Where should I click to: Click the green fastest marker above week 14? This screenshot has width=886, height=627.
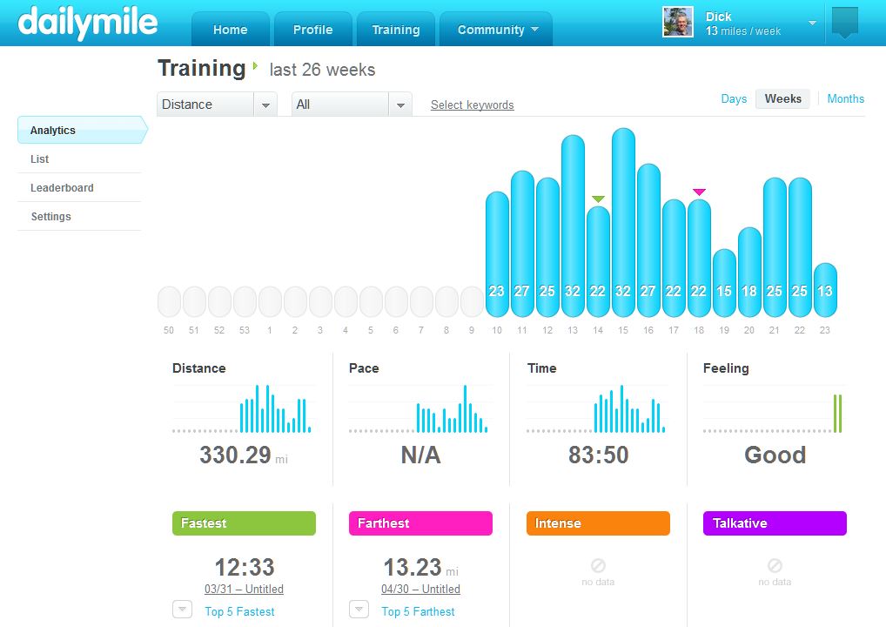pos(598,199)
